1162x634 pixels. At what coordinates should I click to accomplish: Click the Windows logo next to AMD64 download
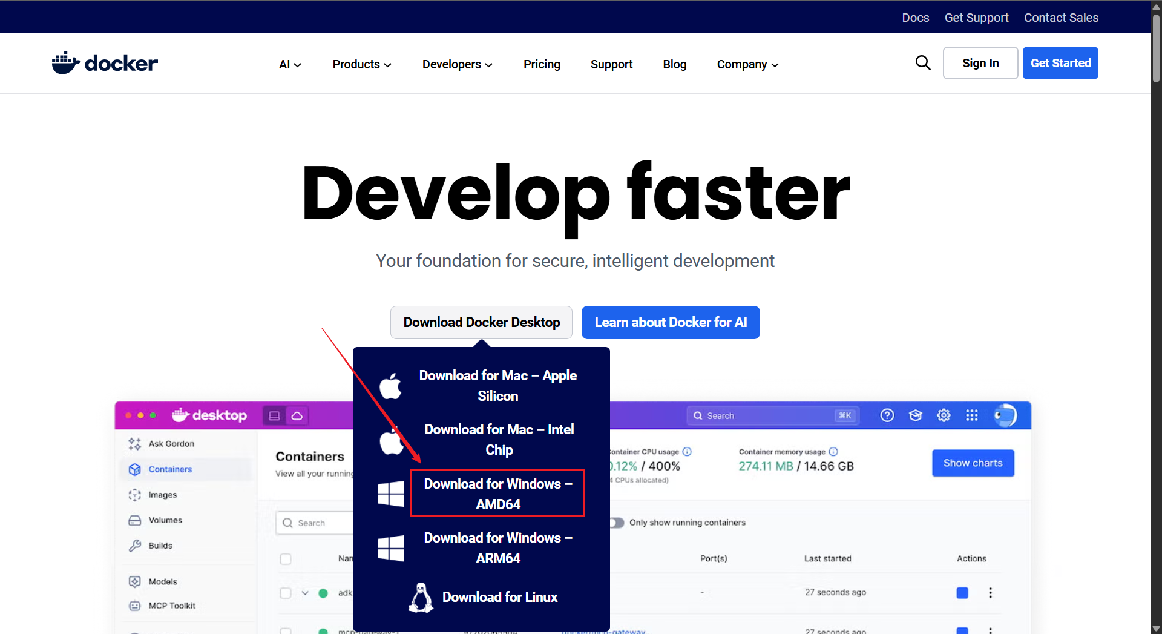[390, 494]
